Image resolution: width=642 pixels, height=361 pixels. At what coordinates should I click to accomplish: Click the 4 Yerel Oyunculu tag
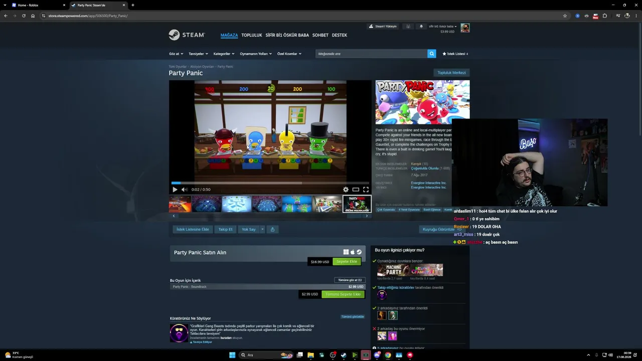tap(409, 210)
